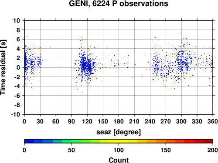Screen dimensions: 218x163
Task: Click x-axis tick label '360'
Action: point(213,121)
